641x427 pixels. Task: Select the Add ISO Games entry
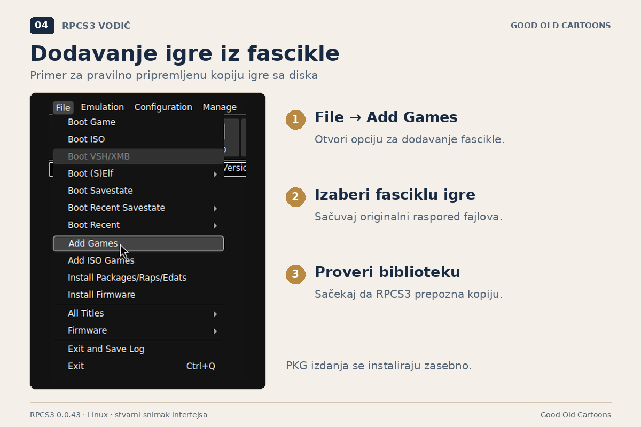point(138,260)
